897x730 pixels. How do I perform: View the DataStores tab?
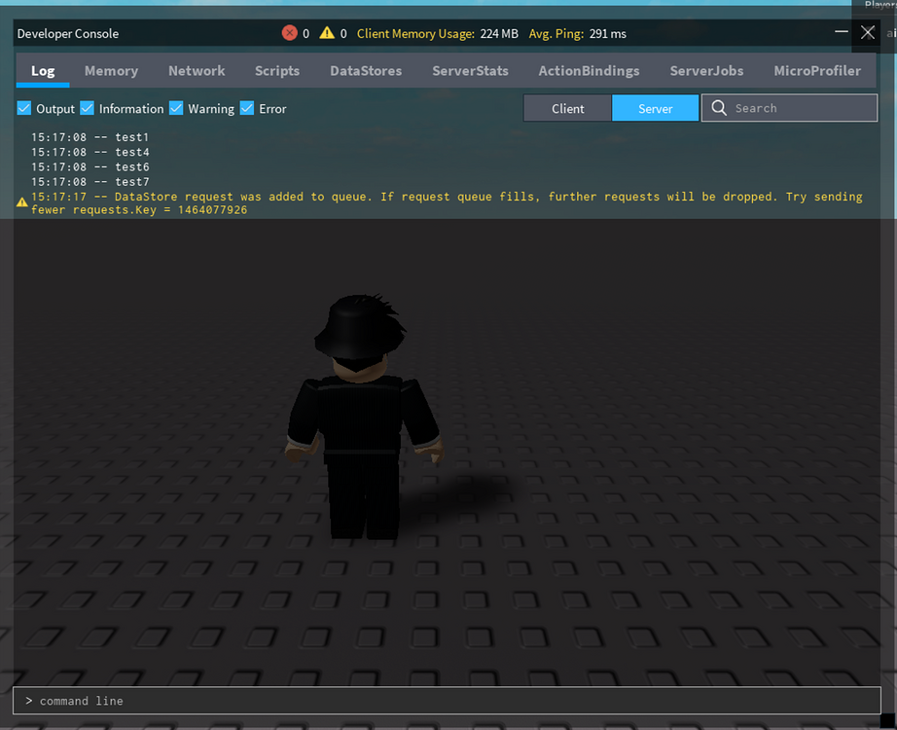coord(364,70)
